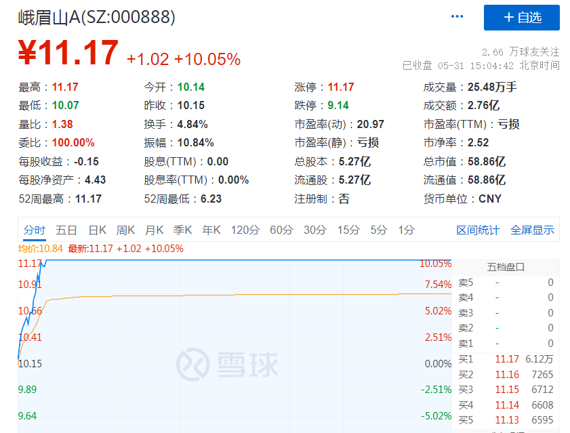Select the 日K chart tab
Screen dimensions: 570x433
tap(98, 230)
